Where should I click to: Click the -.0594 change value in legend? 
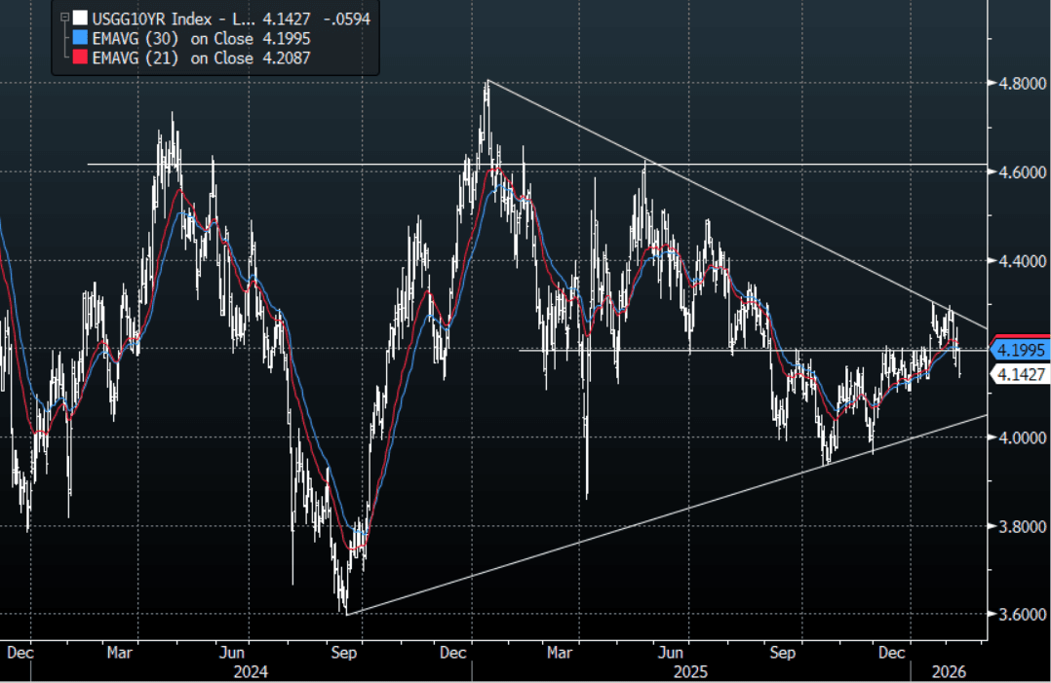[x=346, y=19]
